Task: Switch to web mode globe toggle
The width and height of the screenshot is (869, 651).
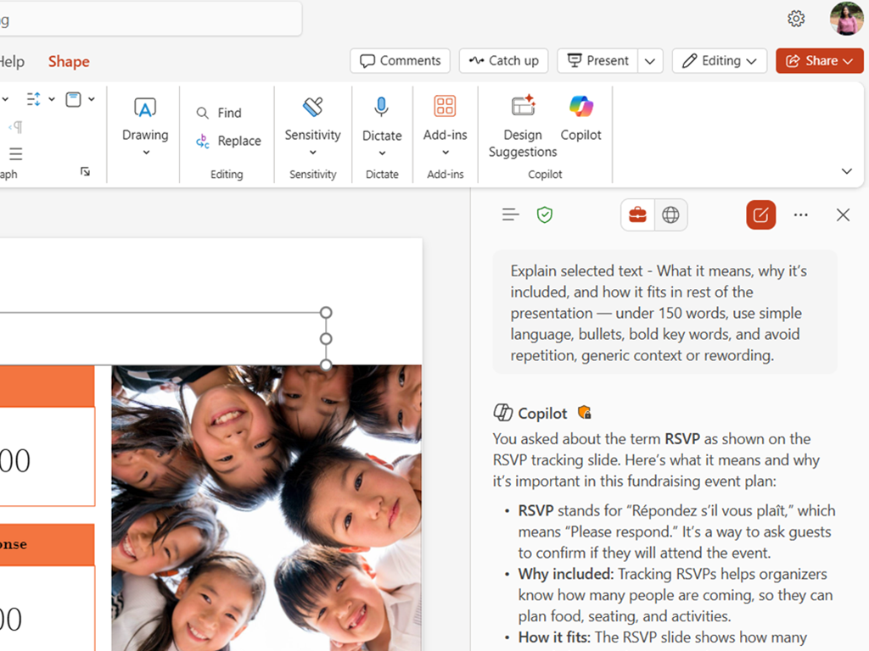Action: pos(670,214)
